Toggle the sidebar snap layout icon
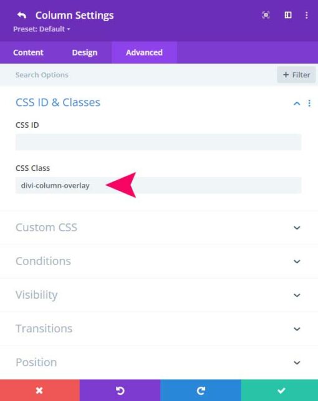 pos(288,15)
